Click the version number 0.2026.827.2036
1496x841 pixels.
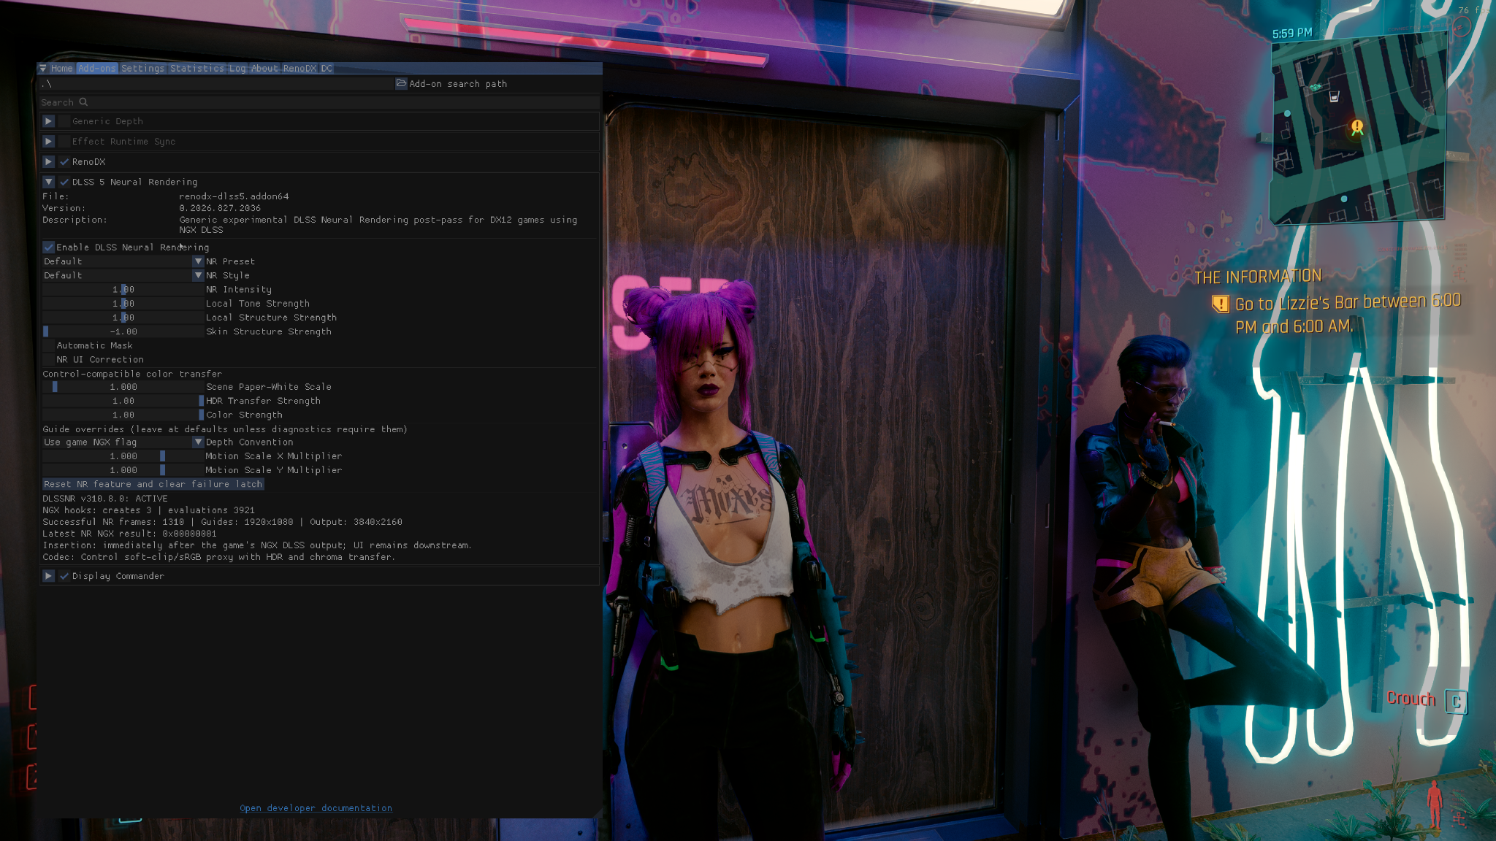pyautogui.click(x=220, y=208)
